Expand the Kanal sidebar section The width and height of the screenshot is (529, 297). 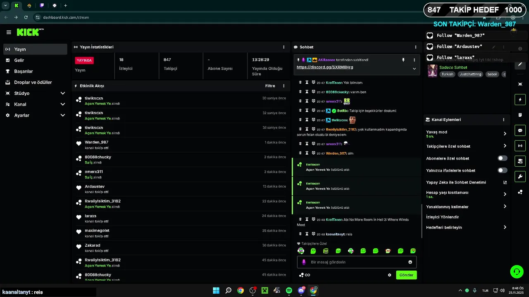(63, 104)
